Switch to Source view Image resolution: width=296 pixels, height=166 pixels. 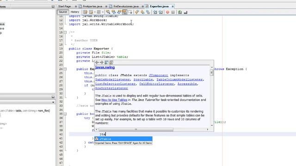(x=63, y=12)
